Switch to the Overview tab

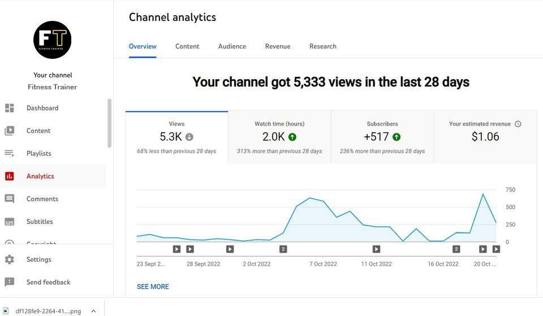143,46
